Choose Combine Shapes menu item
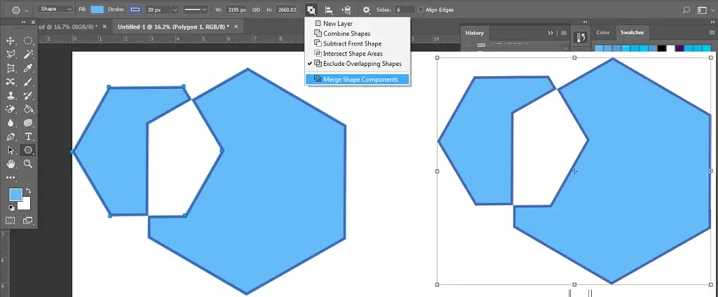Viewport: 718px width, 297px height. (358, 34)
